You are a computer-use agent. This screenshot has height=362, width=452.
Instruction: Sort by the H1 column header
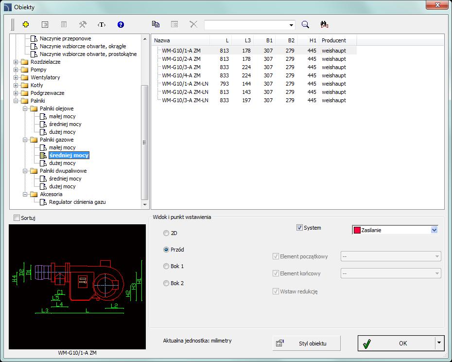(308, 40)
